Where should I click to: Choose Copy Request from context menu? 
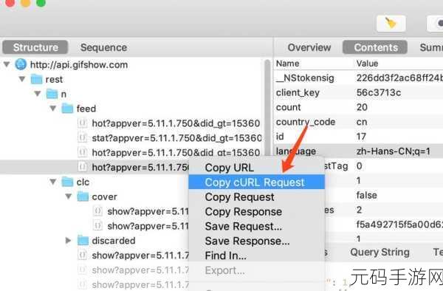pyautogui.click(x=256, y=197)
